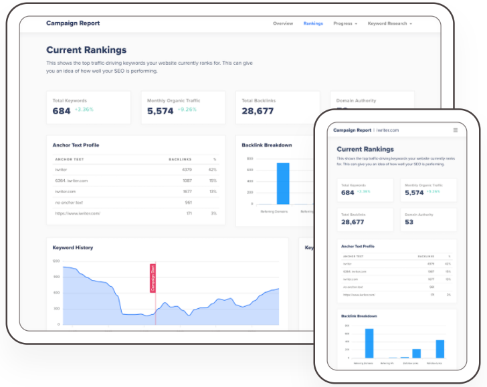
Task: Click the rightmost bar in the phone's Backlink Breakdown
Action: [440, 349]
